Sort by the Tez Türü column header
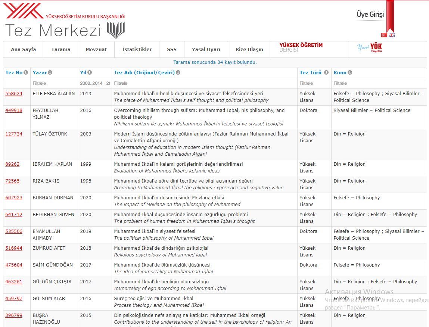 (x=311, y=72)
